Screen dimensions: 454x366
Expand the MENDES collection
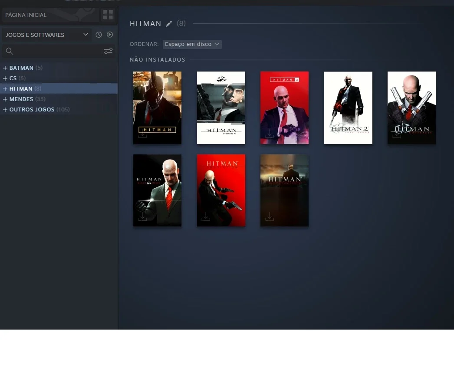coord(5,99)
